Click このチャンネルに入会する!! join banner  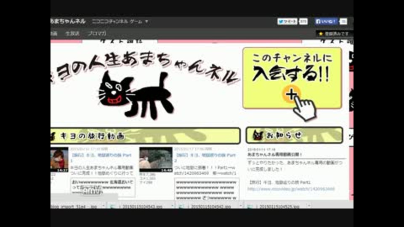pos(292,78)
